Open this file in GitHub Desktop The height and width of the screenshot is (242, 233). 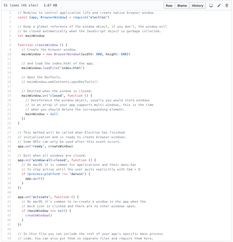[211, 6]
